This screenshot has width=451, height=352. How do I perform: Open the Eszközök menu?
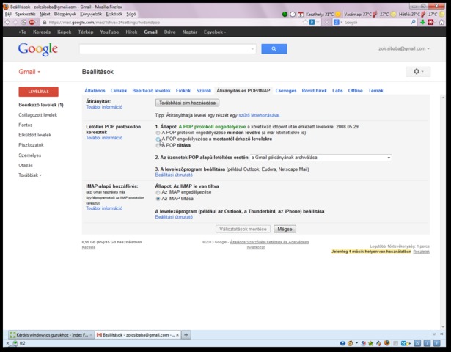click(114, 14)
